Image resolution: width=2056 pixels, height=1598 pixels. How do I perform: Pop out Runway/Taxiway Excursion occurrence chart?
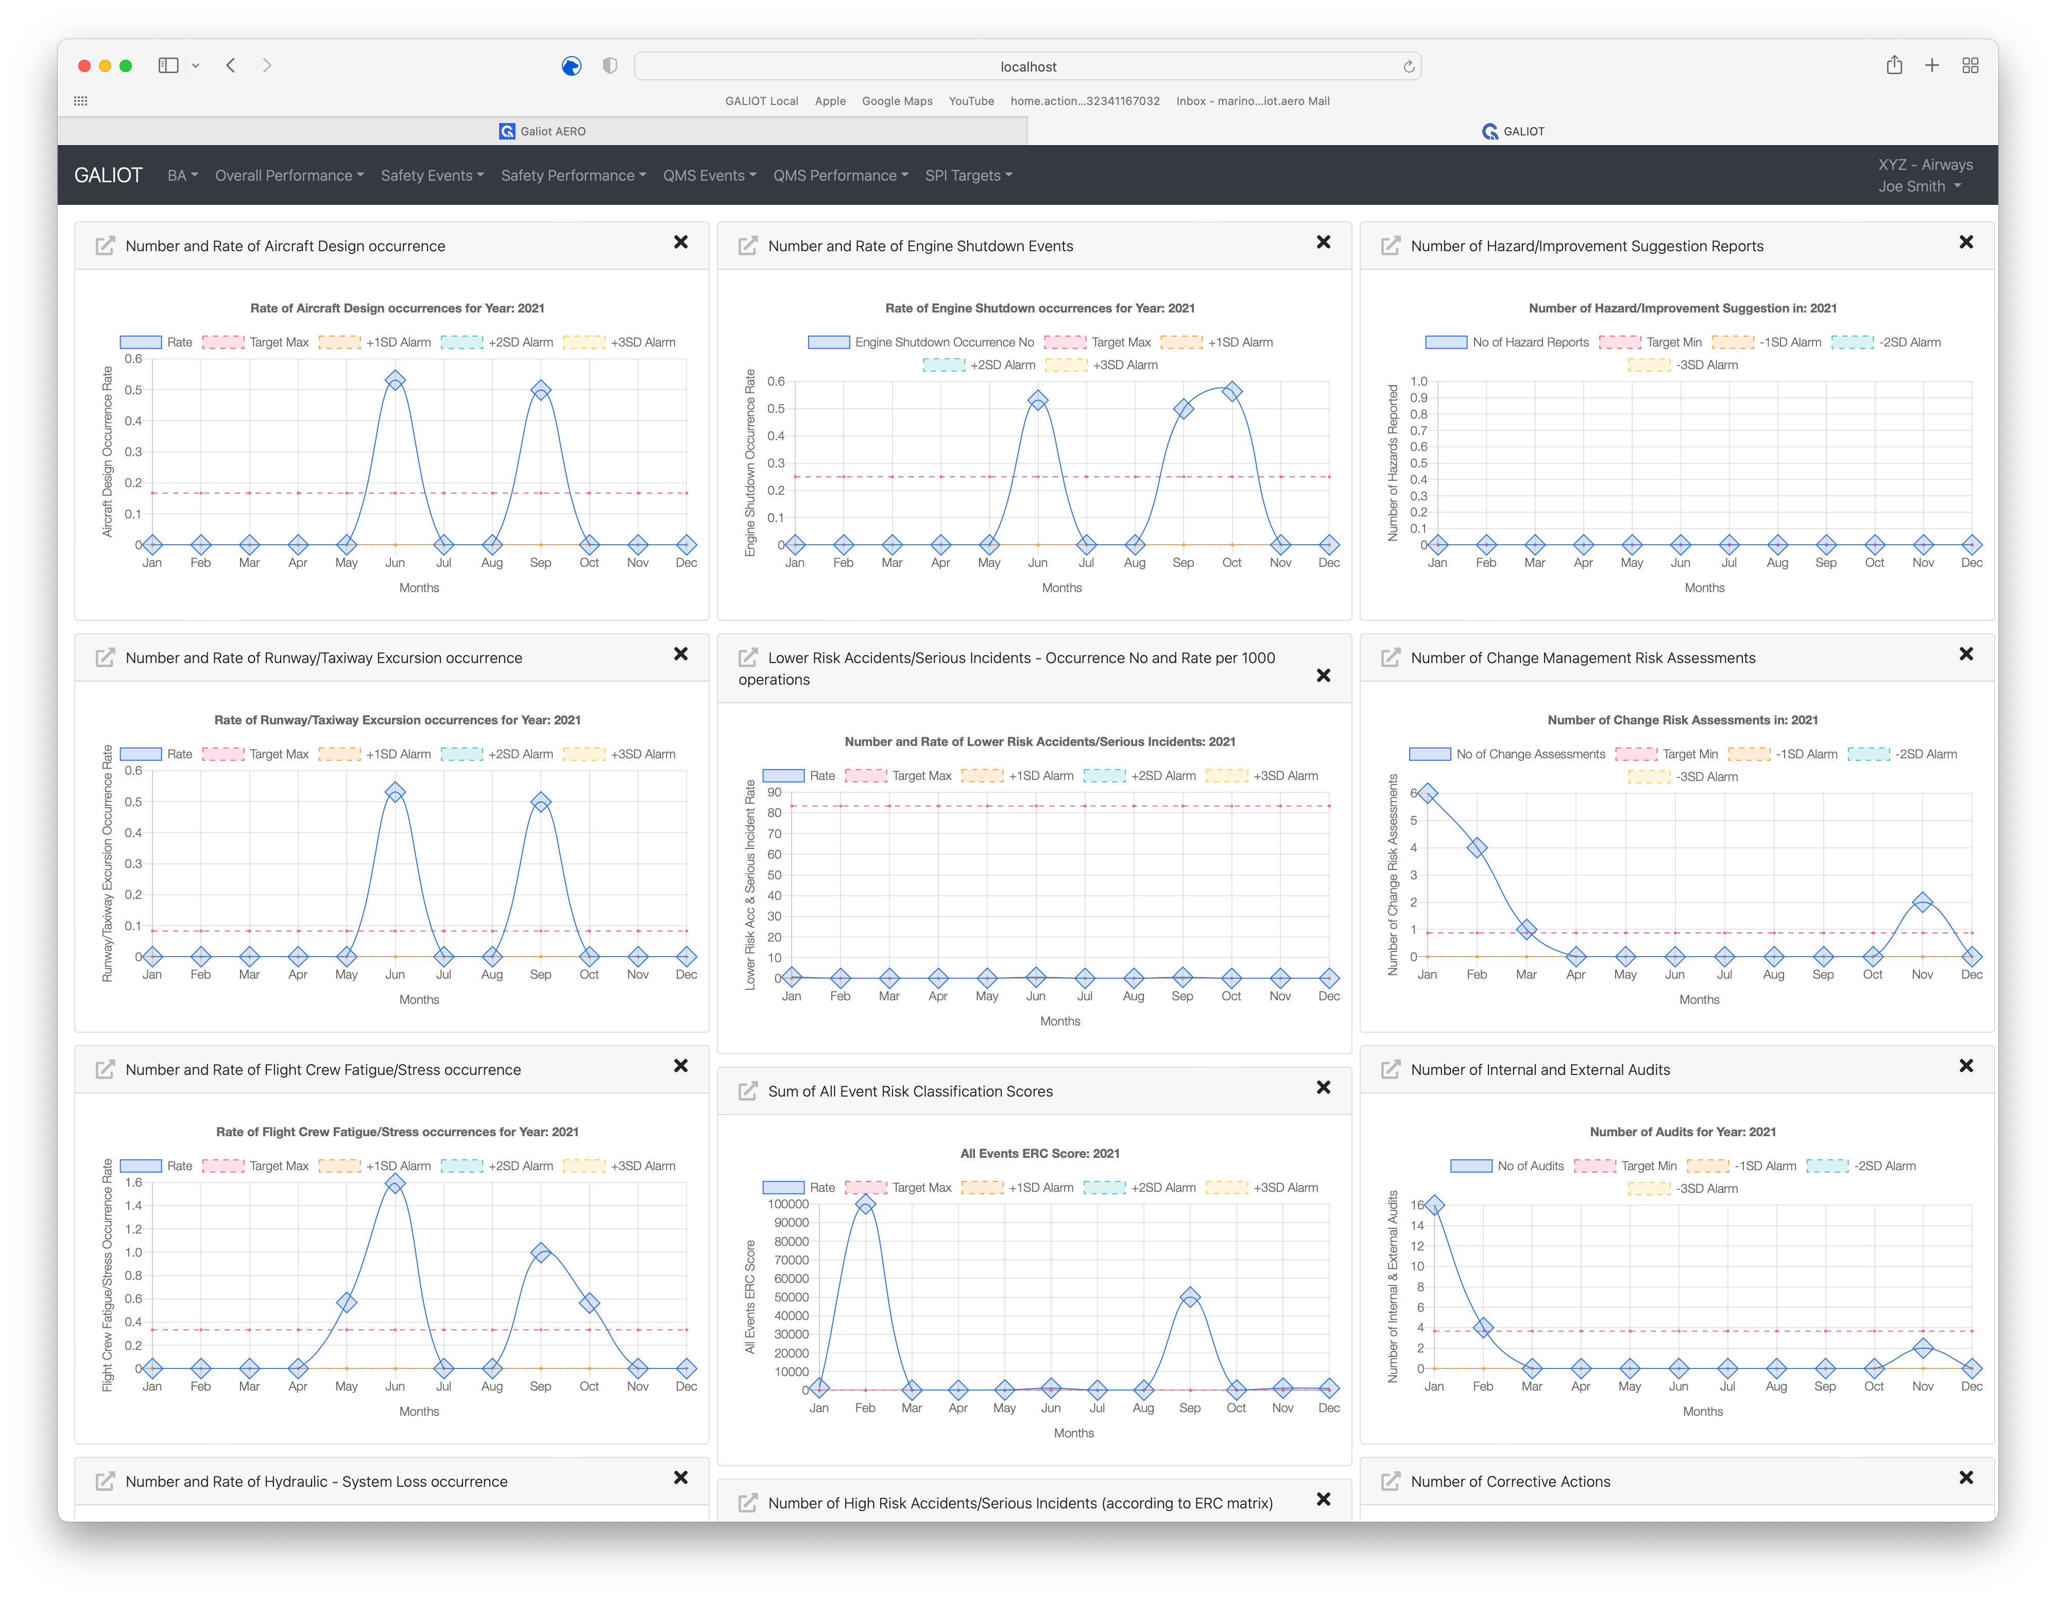[x=106, y=658]
